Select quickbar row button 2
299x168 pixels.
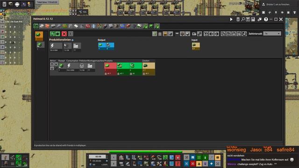114,163
